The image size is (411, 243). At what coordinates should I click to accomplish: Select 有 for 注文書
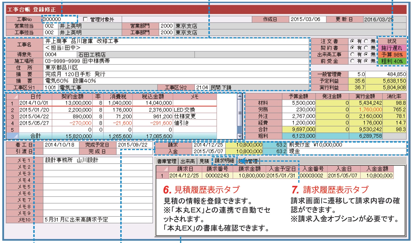click(352, 41)
